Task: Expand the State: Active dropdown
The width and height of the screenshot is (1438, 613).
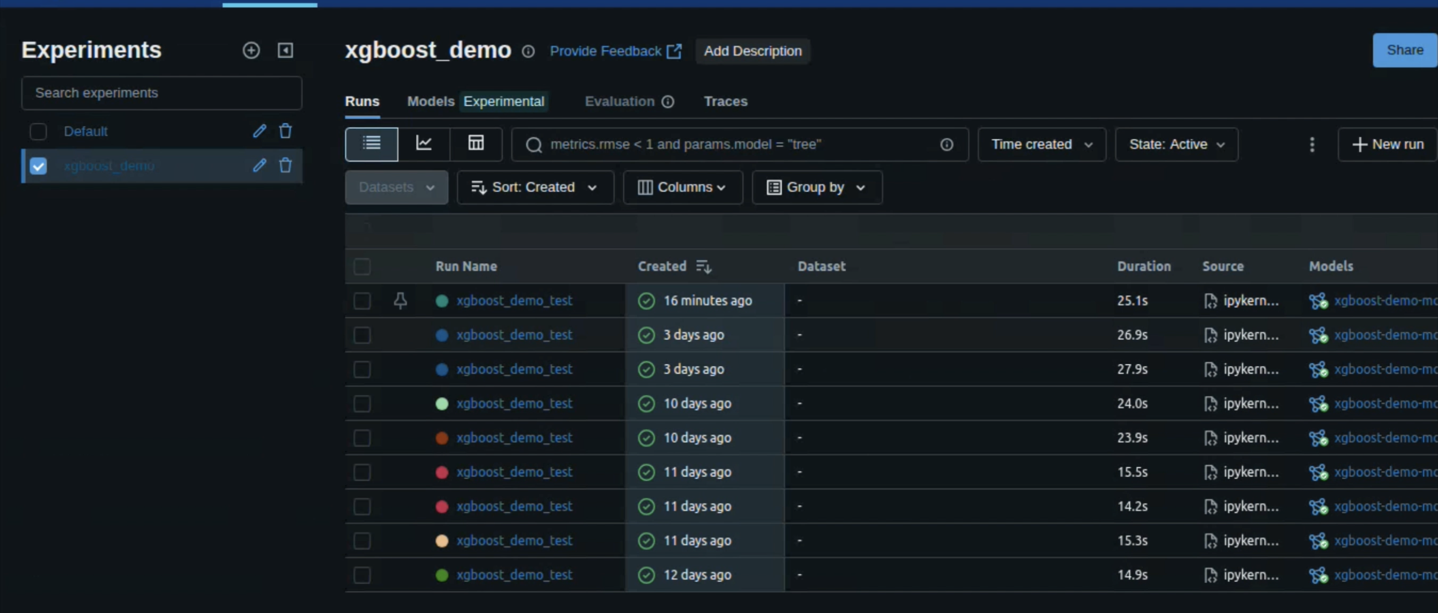Action: click(1176, 145)
